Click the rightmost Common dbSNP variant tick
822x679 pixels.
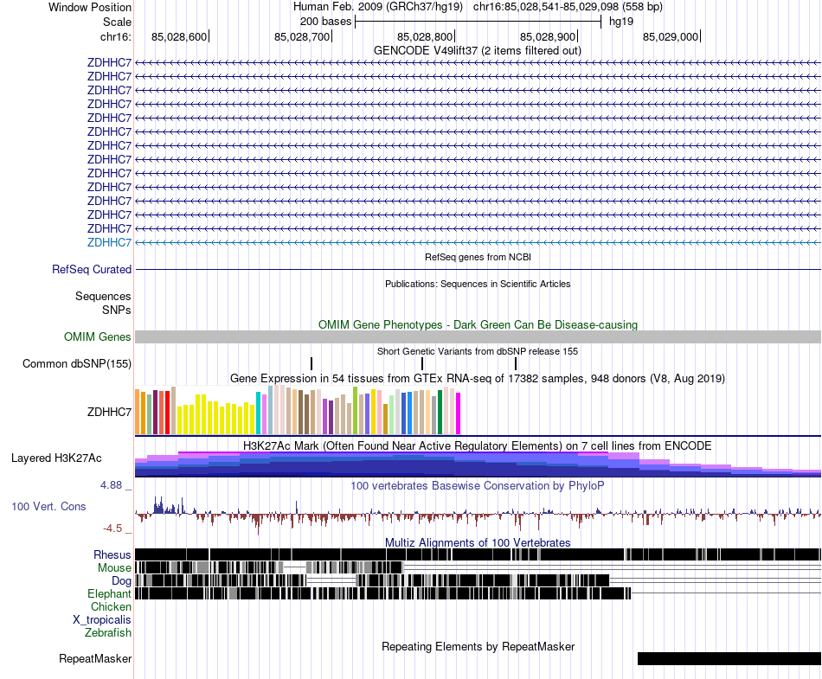tap(516, 363)
